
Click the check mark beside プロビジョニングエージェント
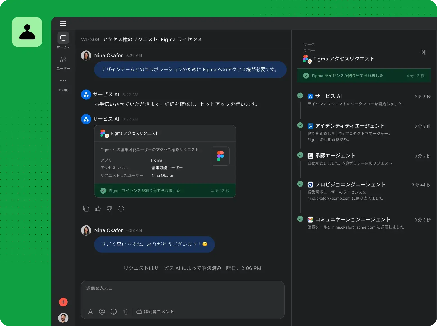300,184
